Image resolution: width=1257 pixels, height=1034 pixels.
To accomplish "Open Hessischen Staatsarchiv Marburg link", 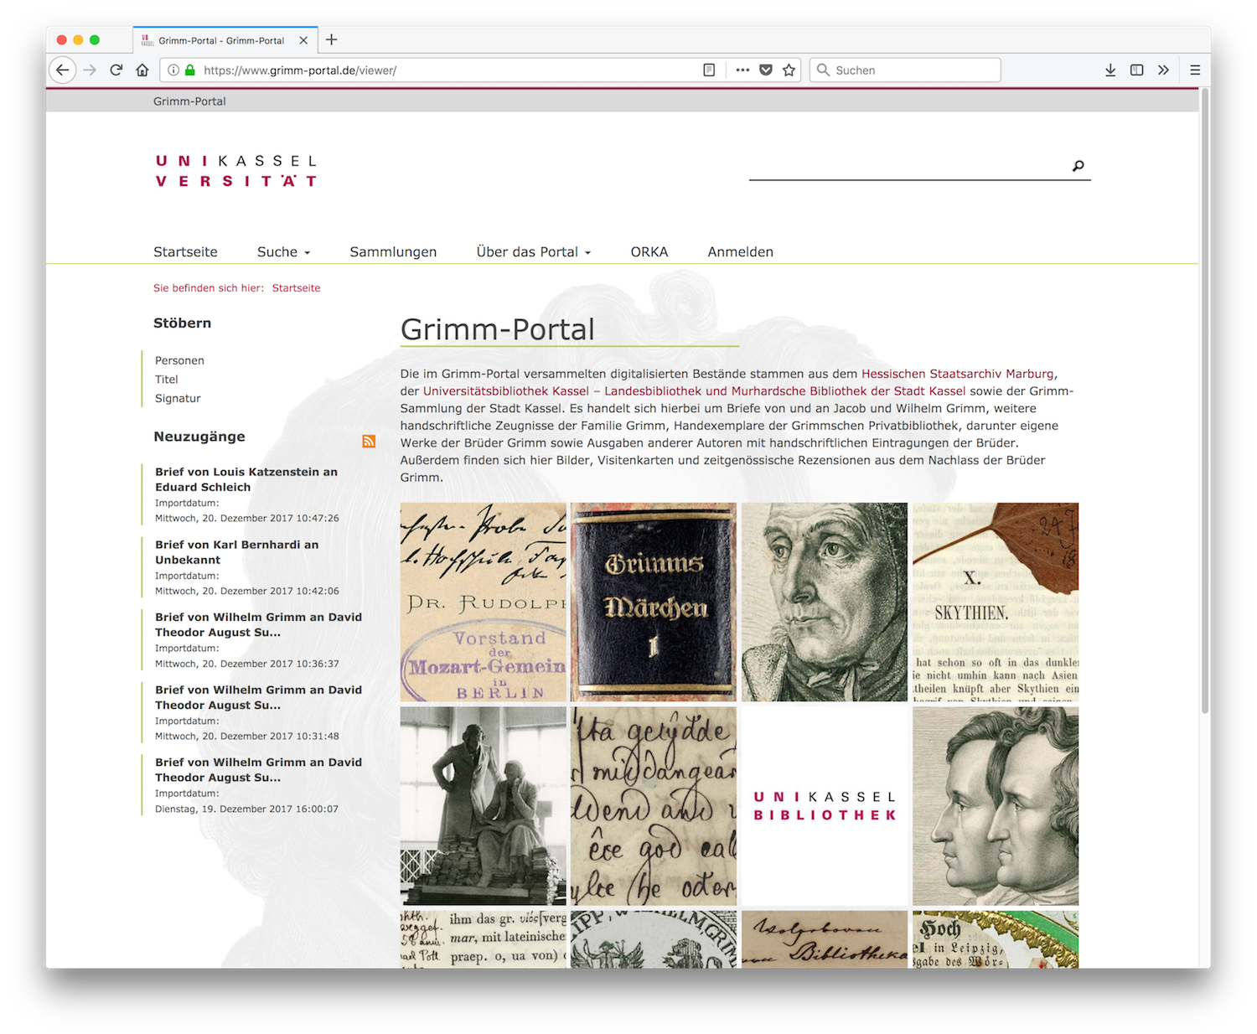I will (x=958, y=374).
